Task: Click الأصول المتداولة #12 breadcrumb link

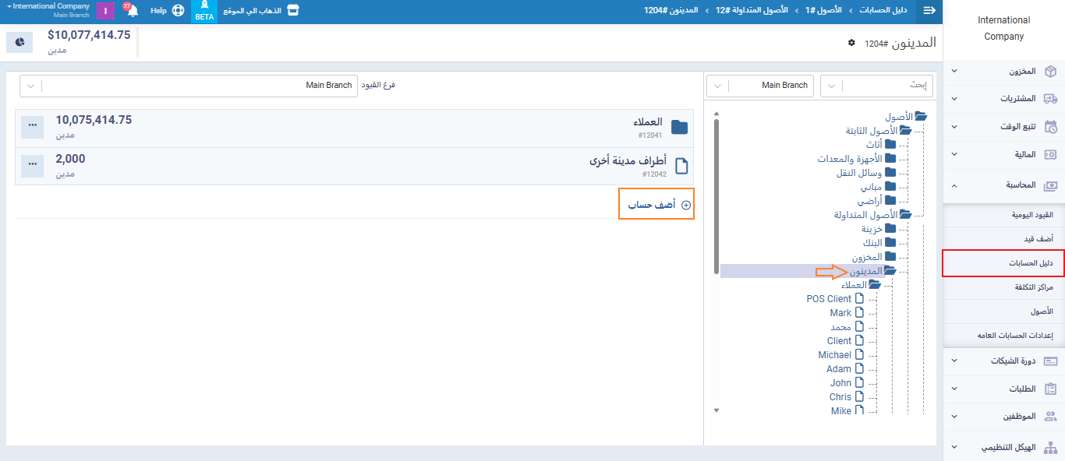Action: [752, 11]
